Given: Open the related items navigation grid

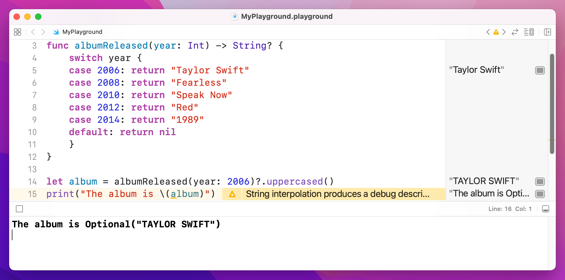Looking at the screenshot, I should pyautogui.click(x=17, y=32).
